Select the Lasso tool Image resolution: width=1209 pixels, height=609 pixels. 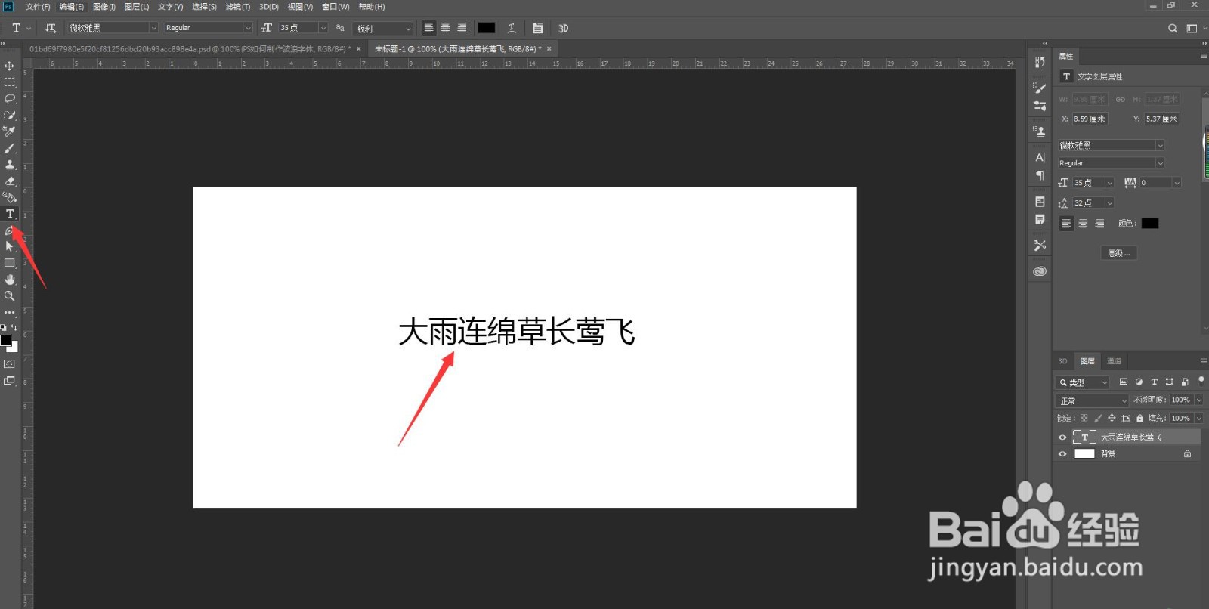tap(9, 99)
